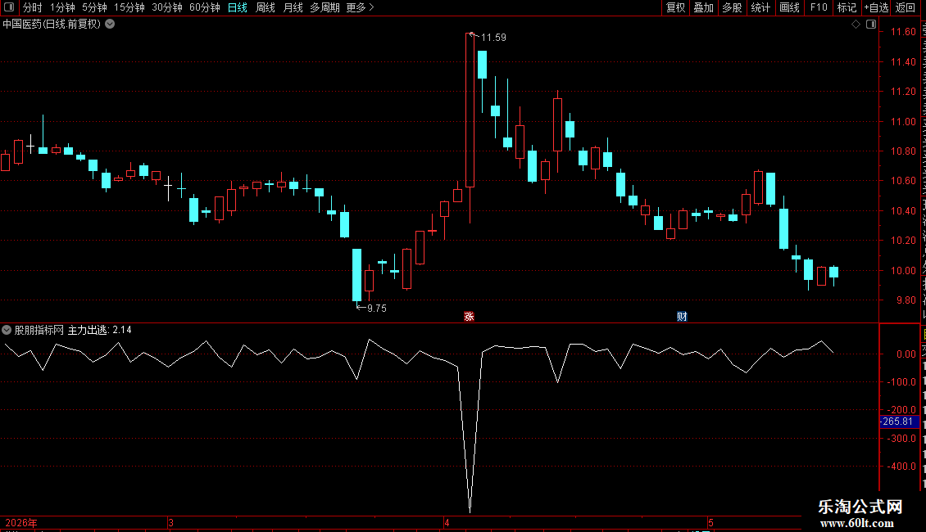
Task: Click the 返回 back button
Action: pos(906,7)
